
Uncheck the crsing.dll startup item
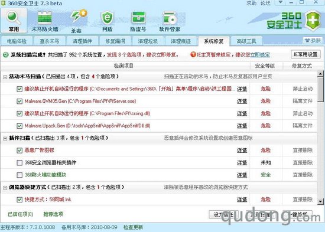pos(19,113)
